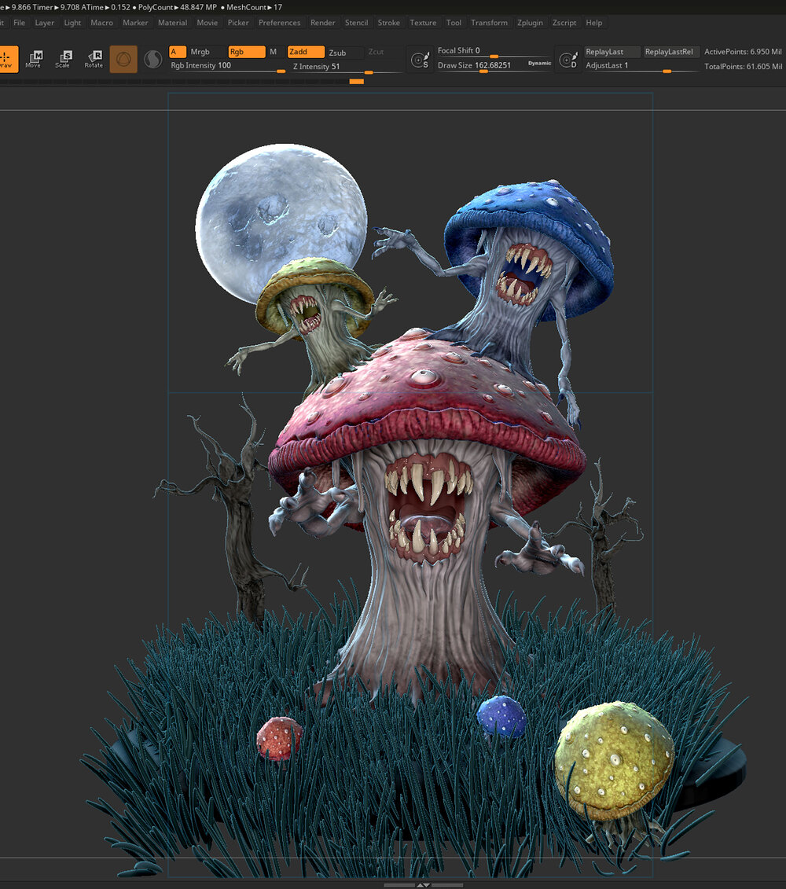This screenshot has width=786, height=889.
Task: Select the Rotate transform tool
Action: (x=94, y=59)
